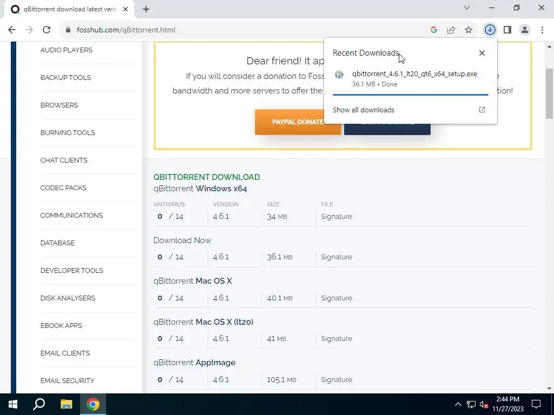Viewport: 554px width, 415px height.
Task: Download qBittorrent AppImage
Action: (194, 363)
